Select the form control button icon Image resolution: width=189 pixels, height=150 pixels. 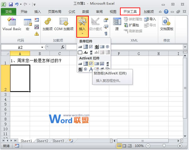pos(80,47)
